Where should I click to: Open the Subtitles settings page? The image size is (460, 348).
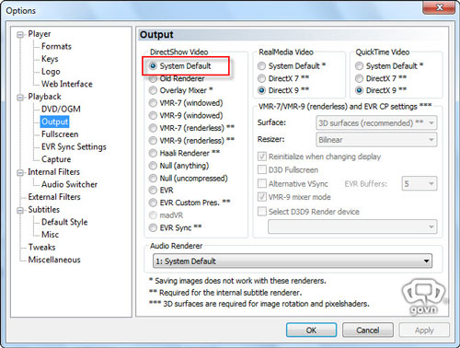point(44,209)
